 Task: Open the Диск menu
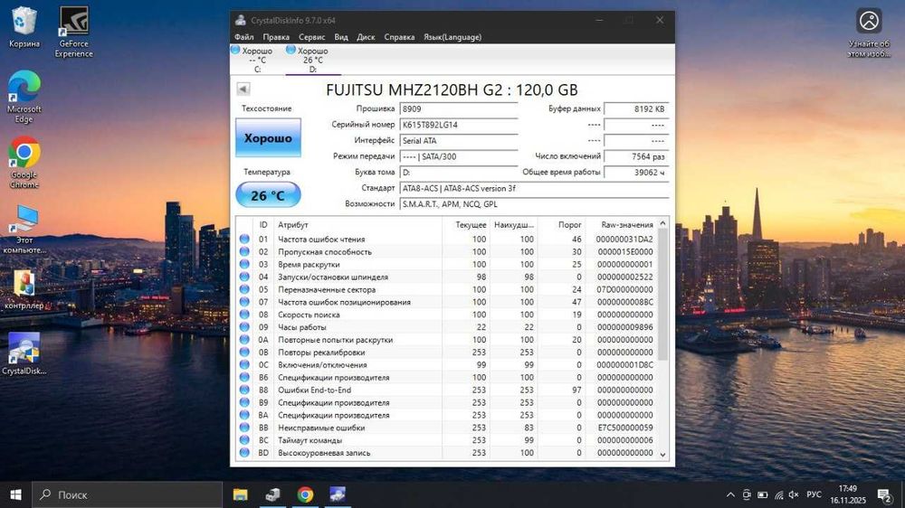(x=366, y=37)
